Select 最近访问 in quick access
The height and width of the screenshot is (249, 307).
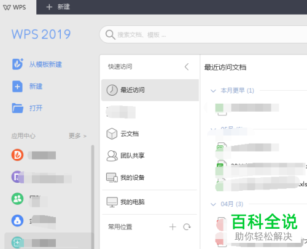[150, 90]
